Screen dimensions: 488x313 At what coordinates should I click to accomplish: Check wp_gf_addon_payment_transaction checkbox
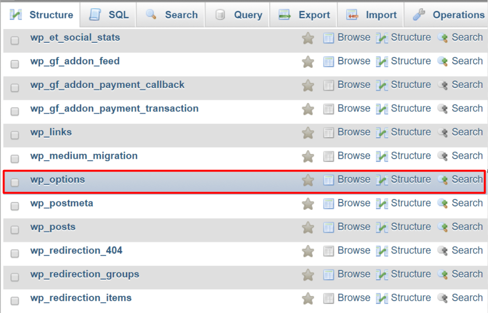pyautogui.click(x=15, y=112)
